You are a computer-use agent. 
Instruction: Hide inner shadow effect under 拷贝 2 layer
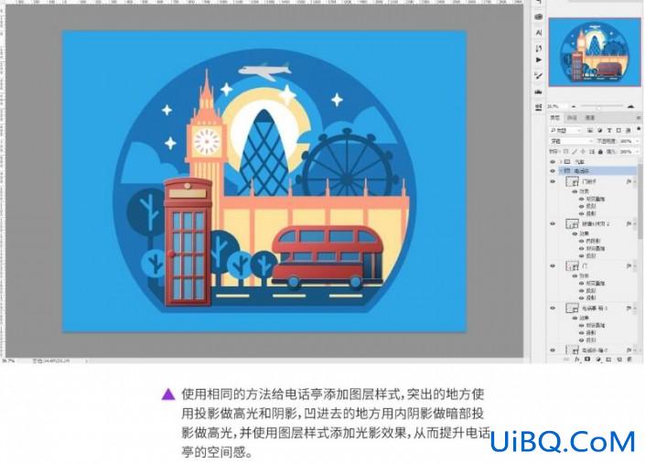582,241
